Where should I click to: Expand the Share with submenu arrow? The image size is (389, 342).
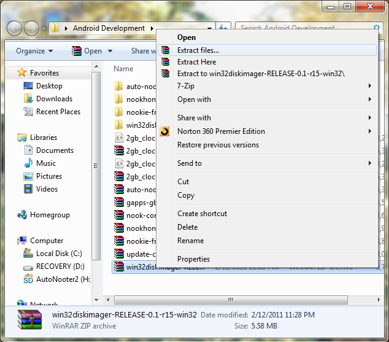[x=370, y=118]
